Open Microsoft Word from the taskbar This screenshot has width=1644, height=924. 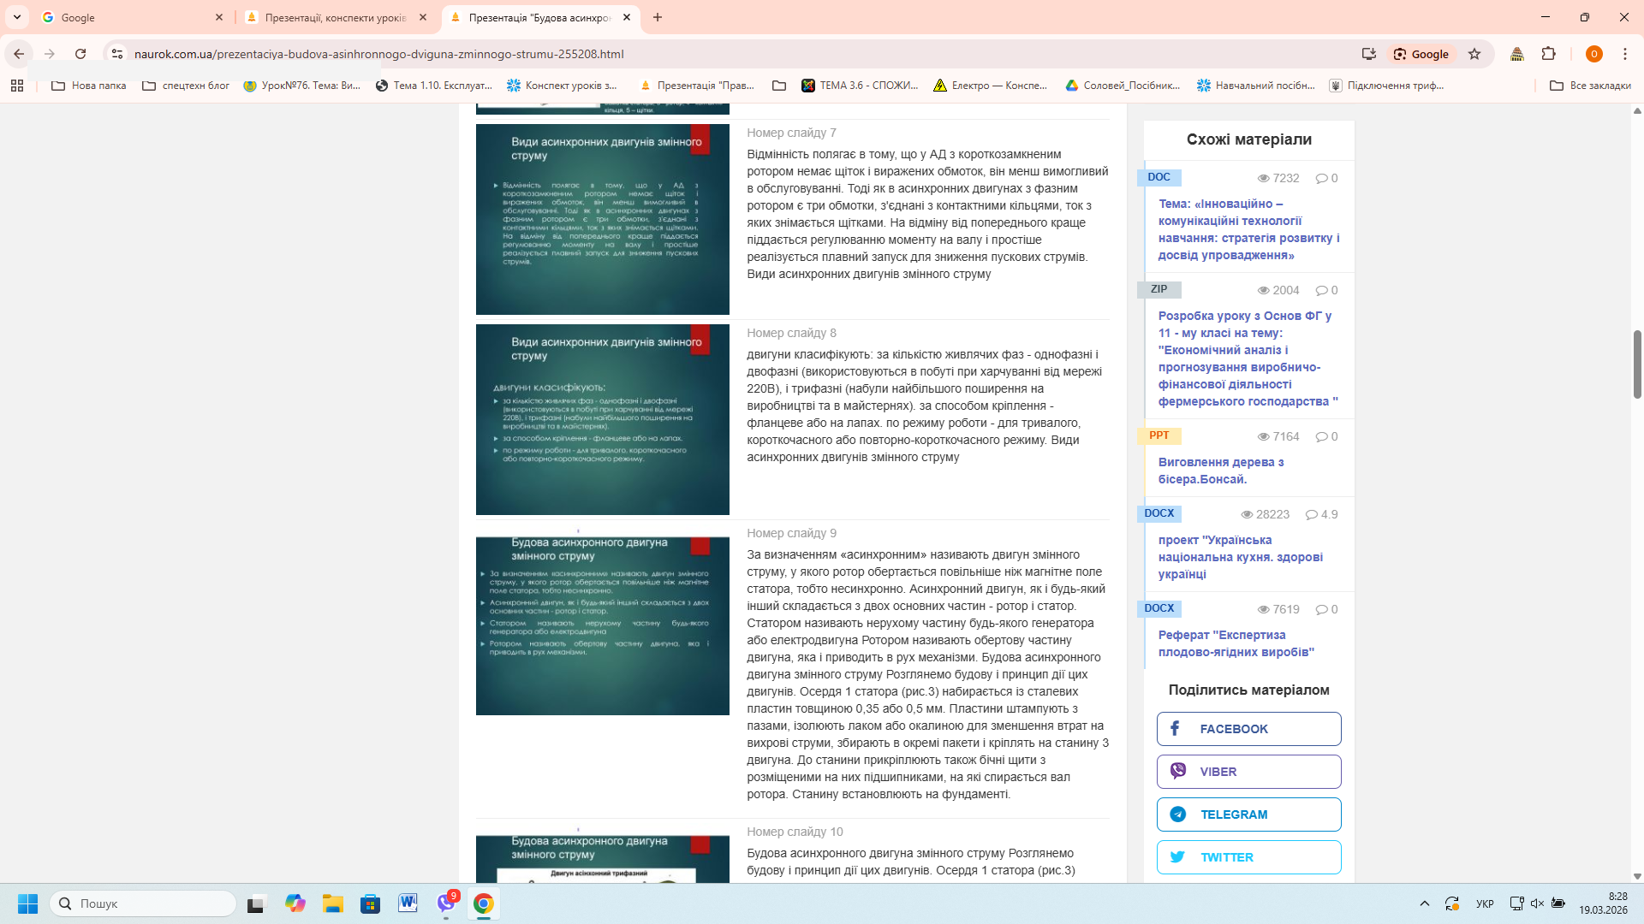408,903
